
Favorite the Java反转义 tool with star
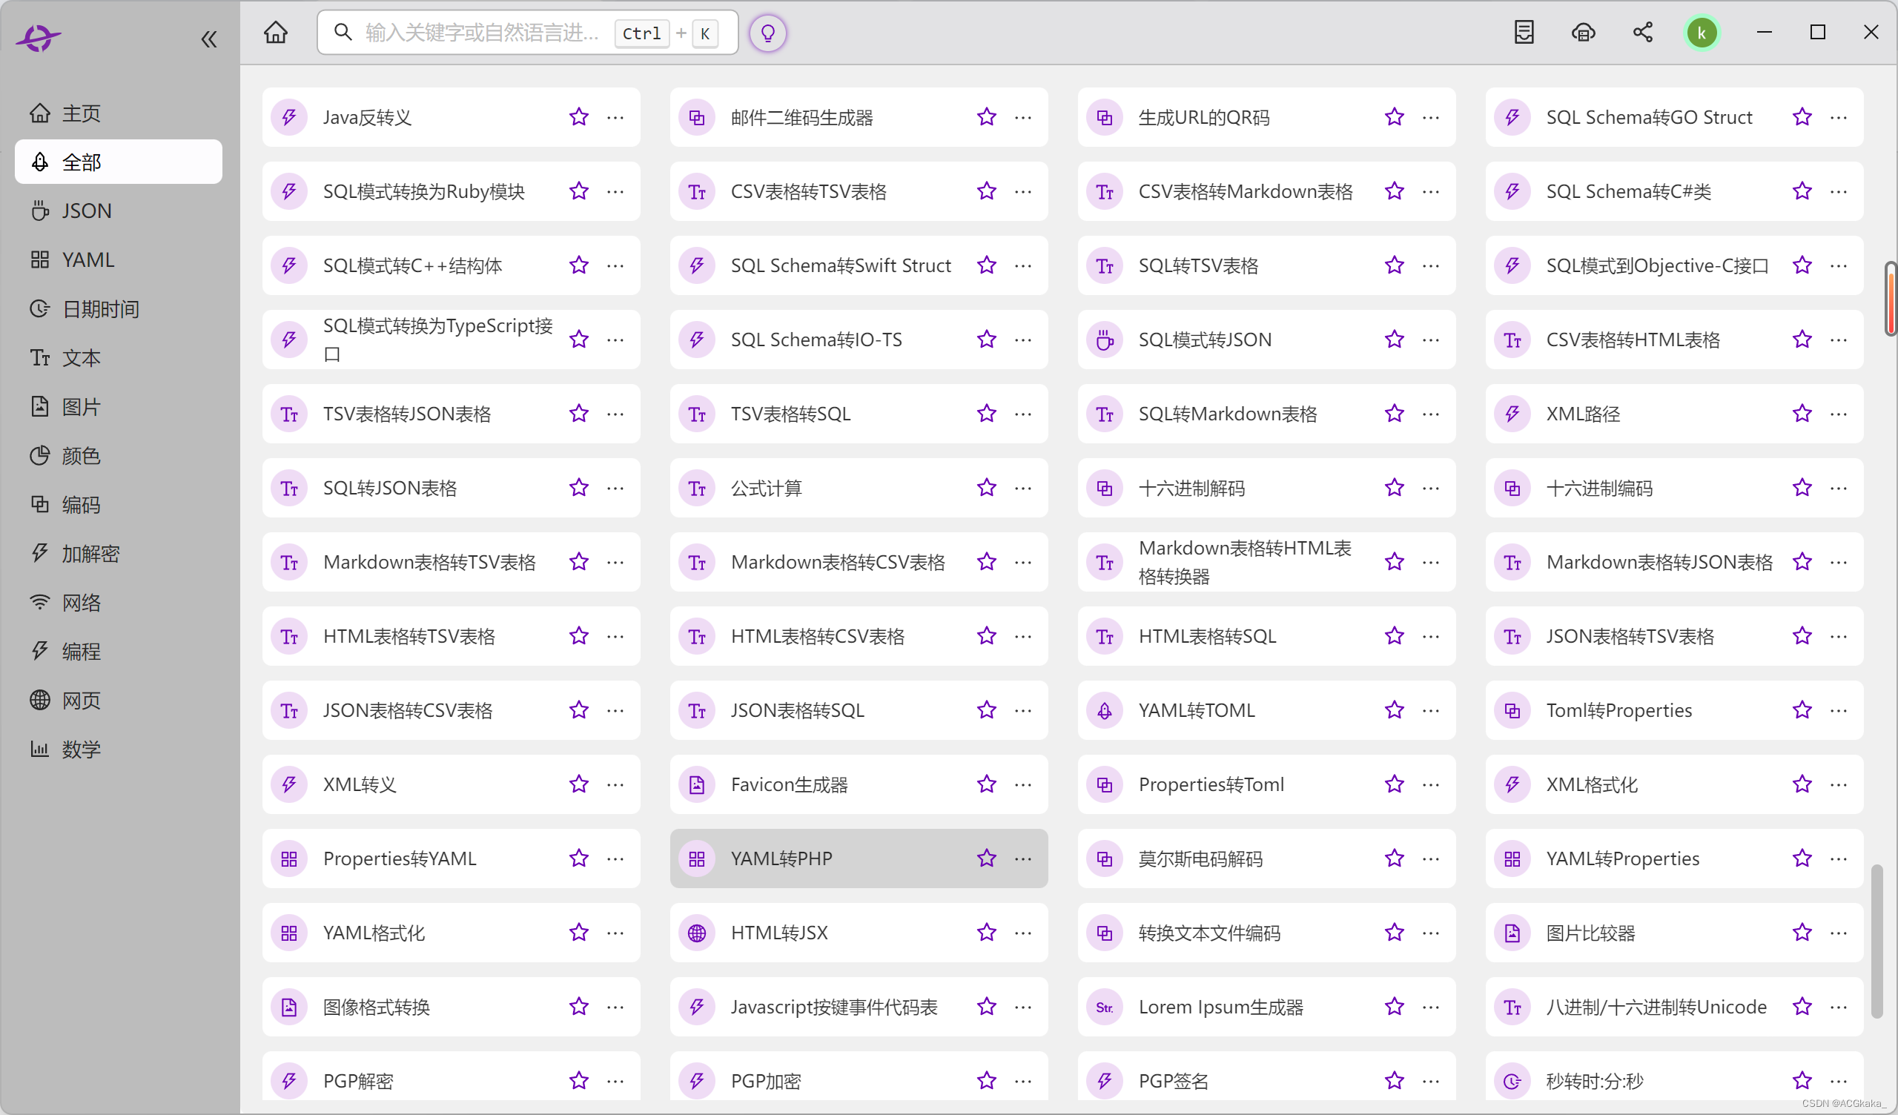(578, 117)
